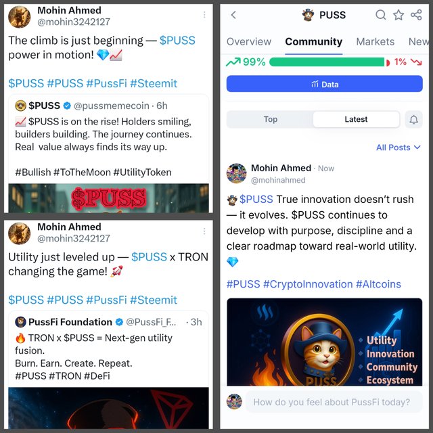Tap the PUSS coin logo in the header

click(309, 15)
